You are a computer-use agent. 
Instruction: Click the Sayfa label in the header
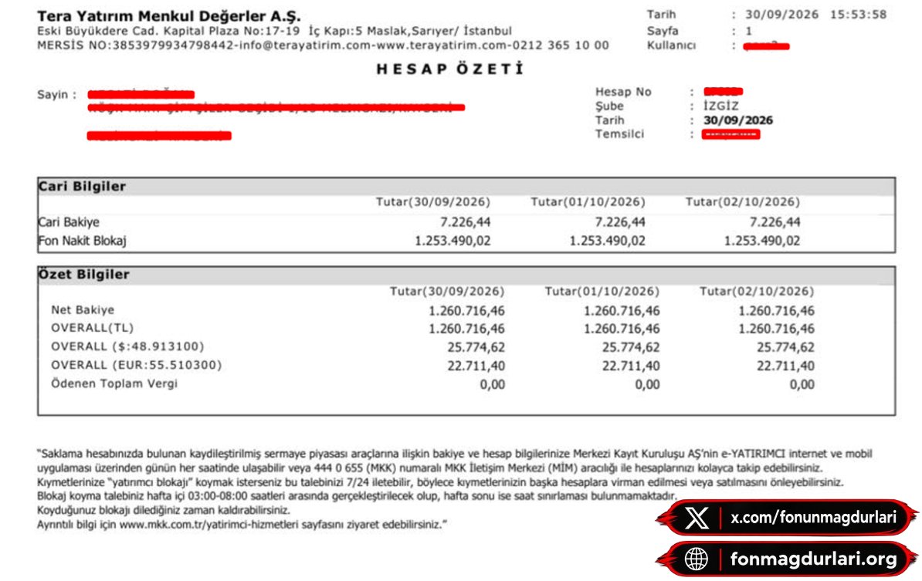(662, 31)
